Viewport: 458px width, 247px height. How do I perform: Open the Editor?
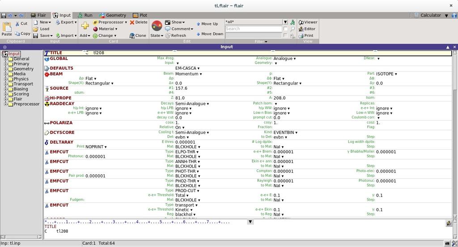(307, 29)
